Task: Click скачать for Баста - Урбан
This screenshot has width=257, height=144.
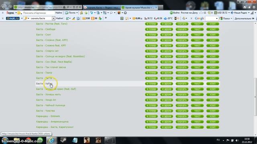Action: point(182,84)
